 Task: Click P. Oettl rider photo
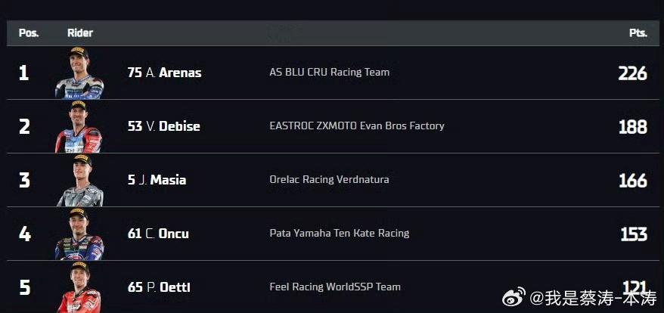[x=79, y=287]
